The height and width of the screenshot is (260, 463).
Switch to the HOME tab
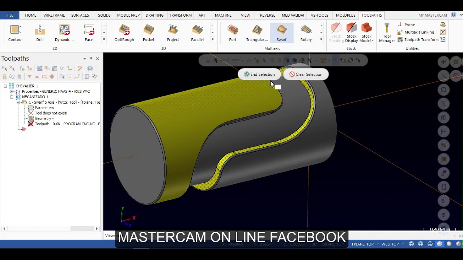31,15
